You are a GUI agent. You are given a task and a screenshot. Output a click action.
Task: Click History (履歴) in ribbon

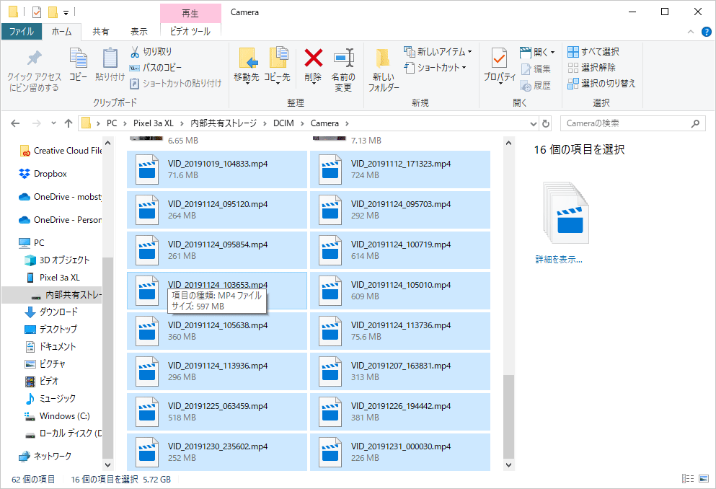pos(536,85)
